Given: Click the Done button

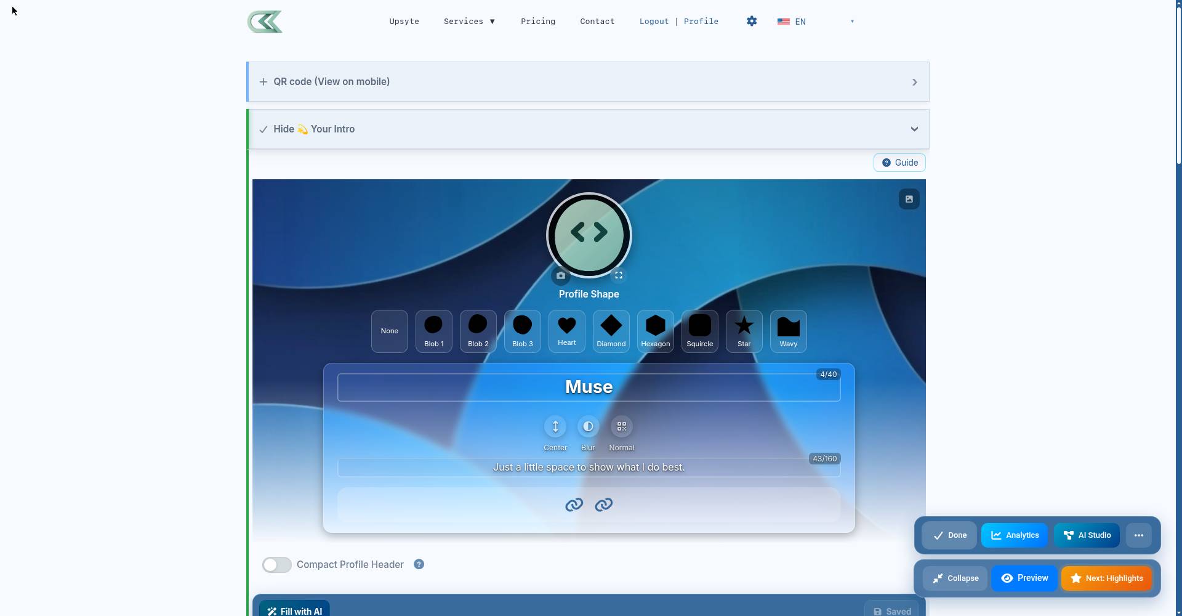Looking at the screenshot, I should (949, 535).
